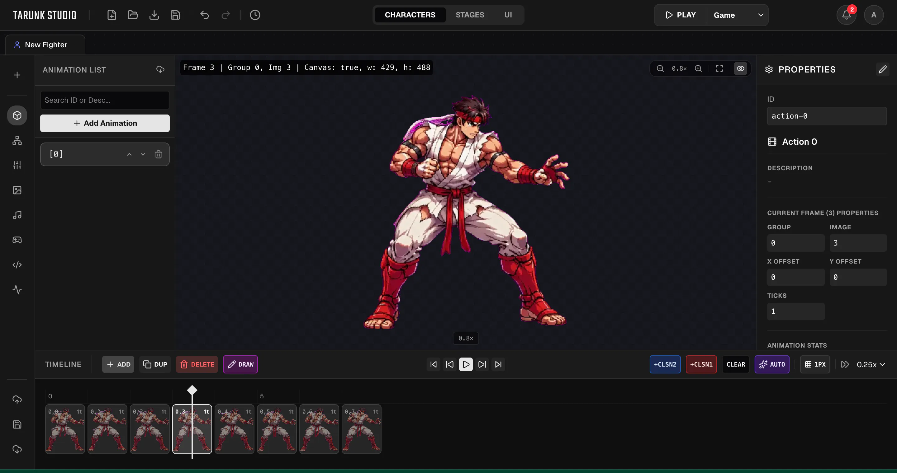The width and height of the screenshot is (897, 473).
Task: Click the cloud download icon in Animation List header
Action: (x=160, y=70)
